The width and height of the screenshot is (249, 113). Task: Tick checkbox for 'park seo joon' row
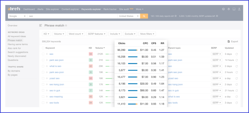point(43,60)
